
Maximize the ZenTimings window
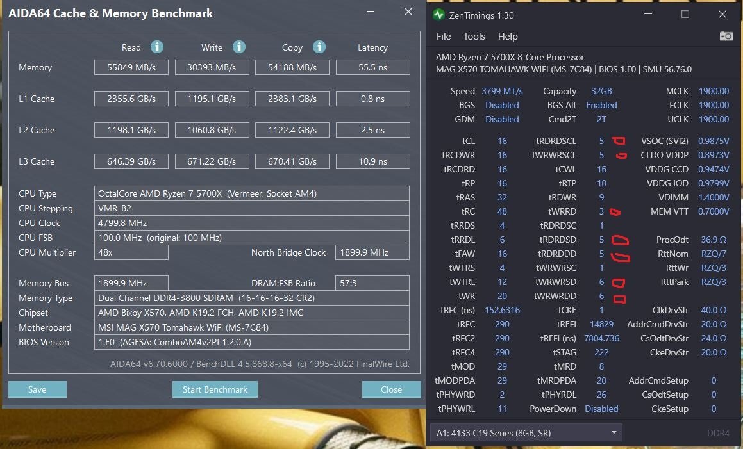685,14
